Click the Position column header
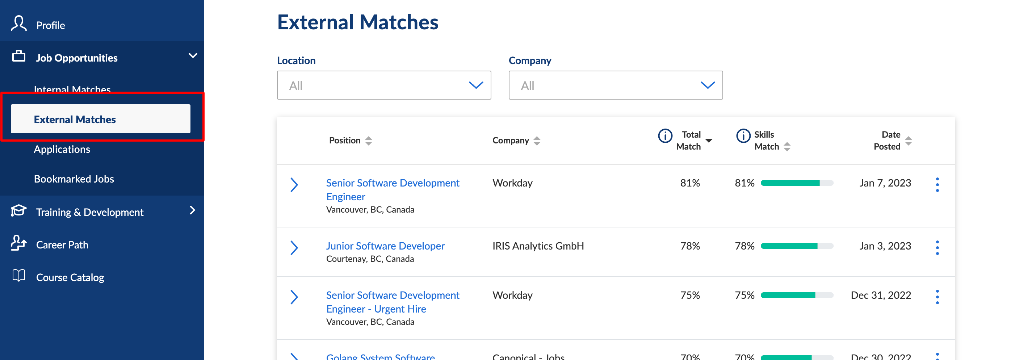Screen dimensions: 1011x360 coord(345,141)
